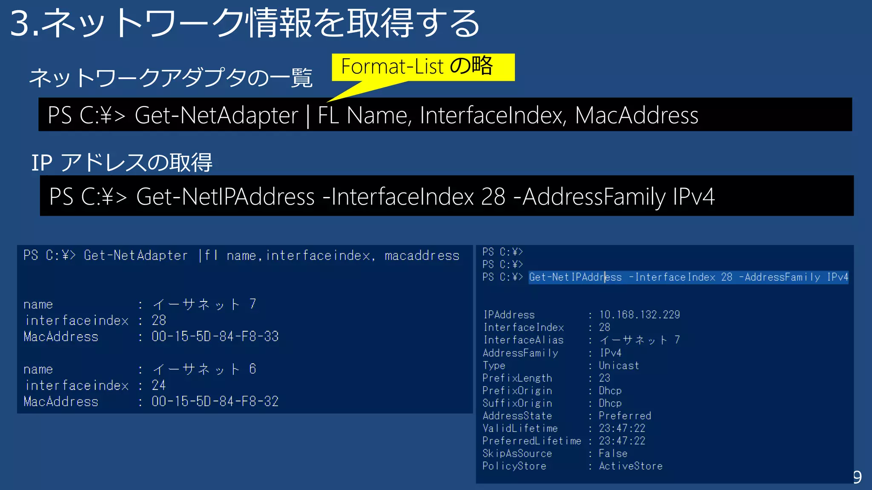Screen dimensions: 872x490
Task: Click the interfaceindex value 24
Action: pos(159,385)
